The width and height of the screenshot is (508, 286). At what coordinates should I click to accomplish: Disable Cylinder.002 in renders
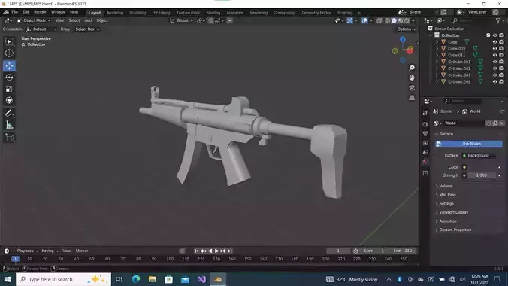(501, 68)
